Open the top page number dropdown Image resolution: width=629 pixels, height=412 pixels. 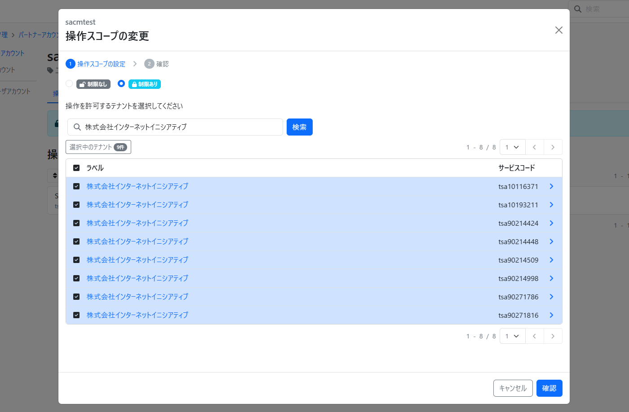(x=512, y=147)
